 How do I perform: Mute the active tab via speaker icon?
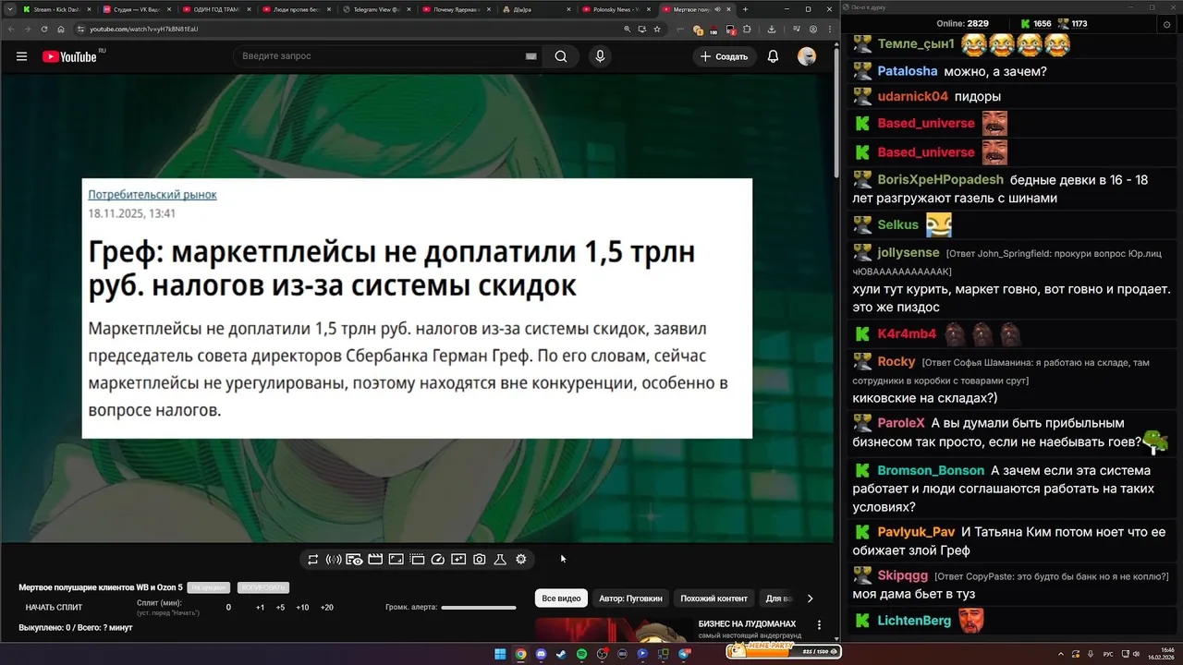pos(718,9)
